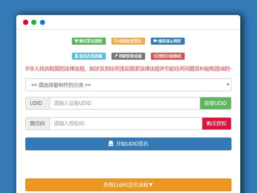
Task: Click the gray UDID label addon
Action: 37,103
